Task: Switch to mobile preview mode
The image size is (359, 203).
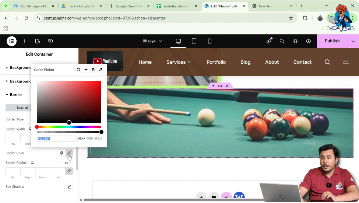Action: pos(210,41)
